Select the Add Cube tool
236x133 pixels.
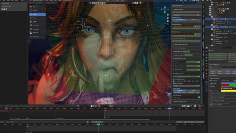pos(37,37)
